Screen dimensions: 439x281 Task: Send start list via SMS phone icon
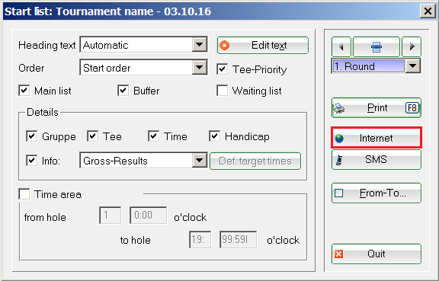pyautogui.click(x=377, y=159)
